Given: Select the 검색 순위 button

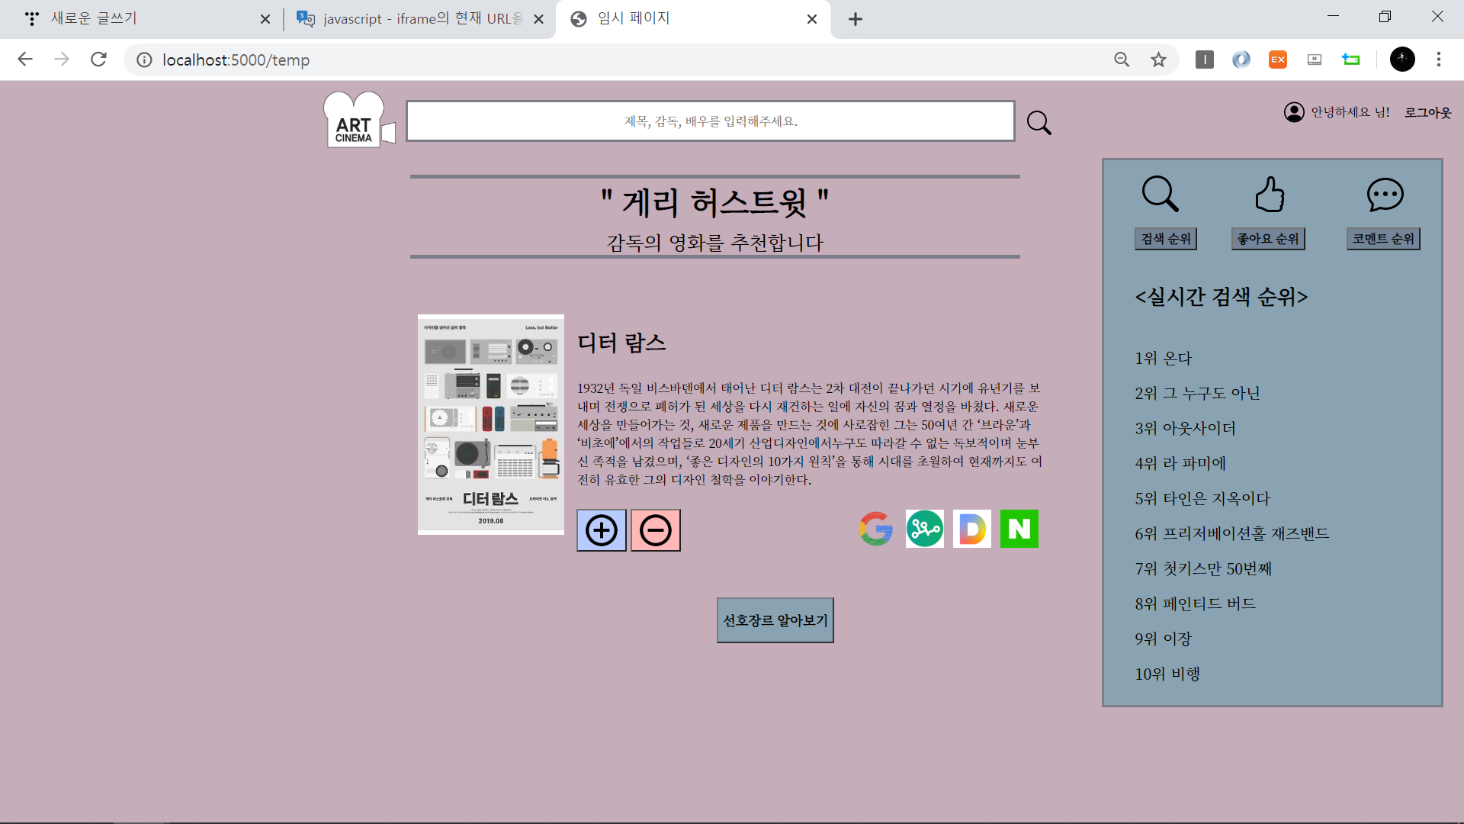Looking at the screenshot, I should click(1165, 239).
